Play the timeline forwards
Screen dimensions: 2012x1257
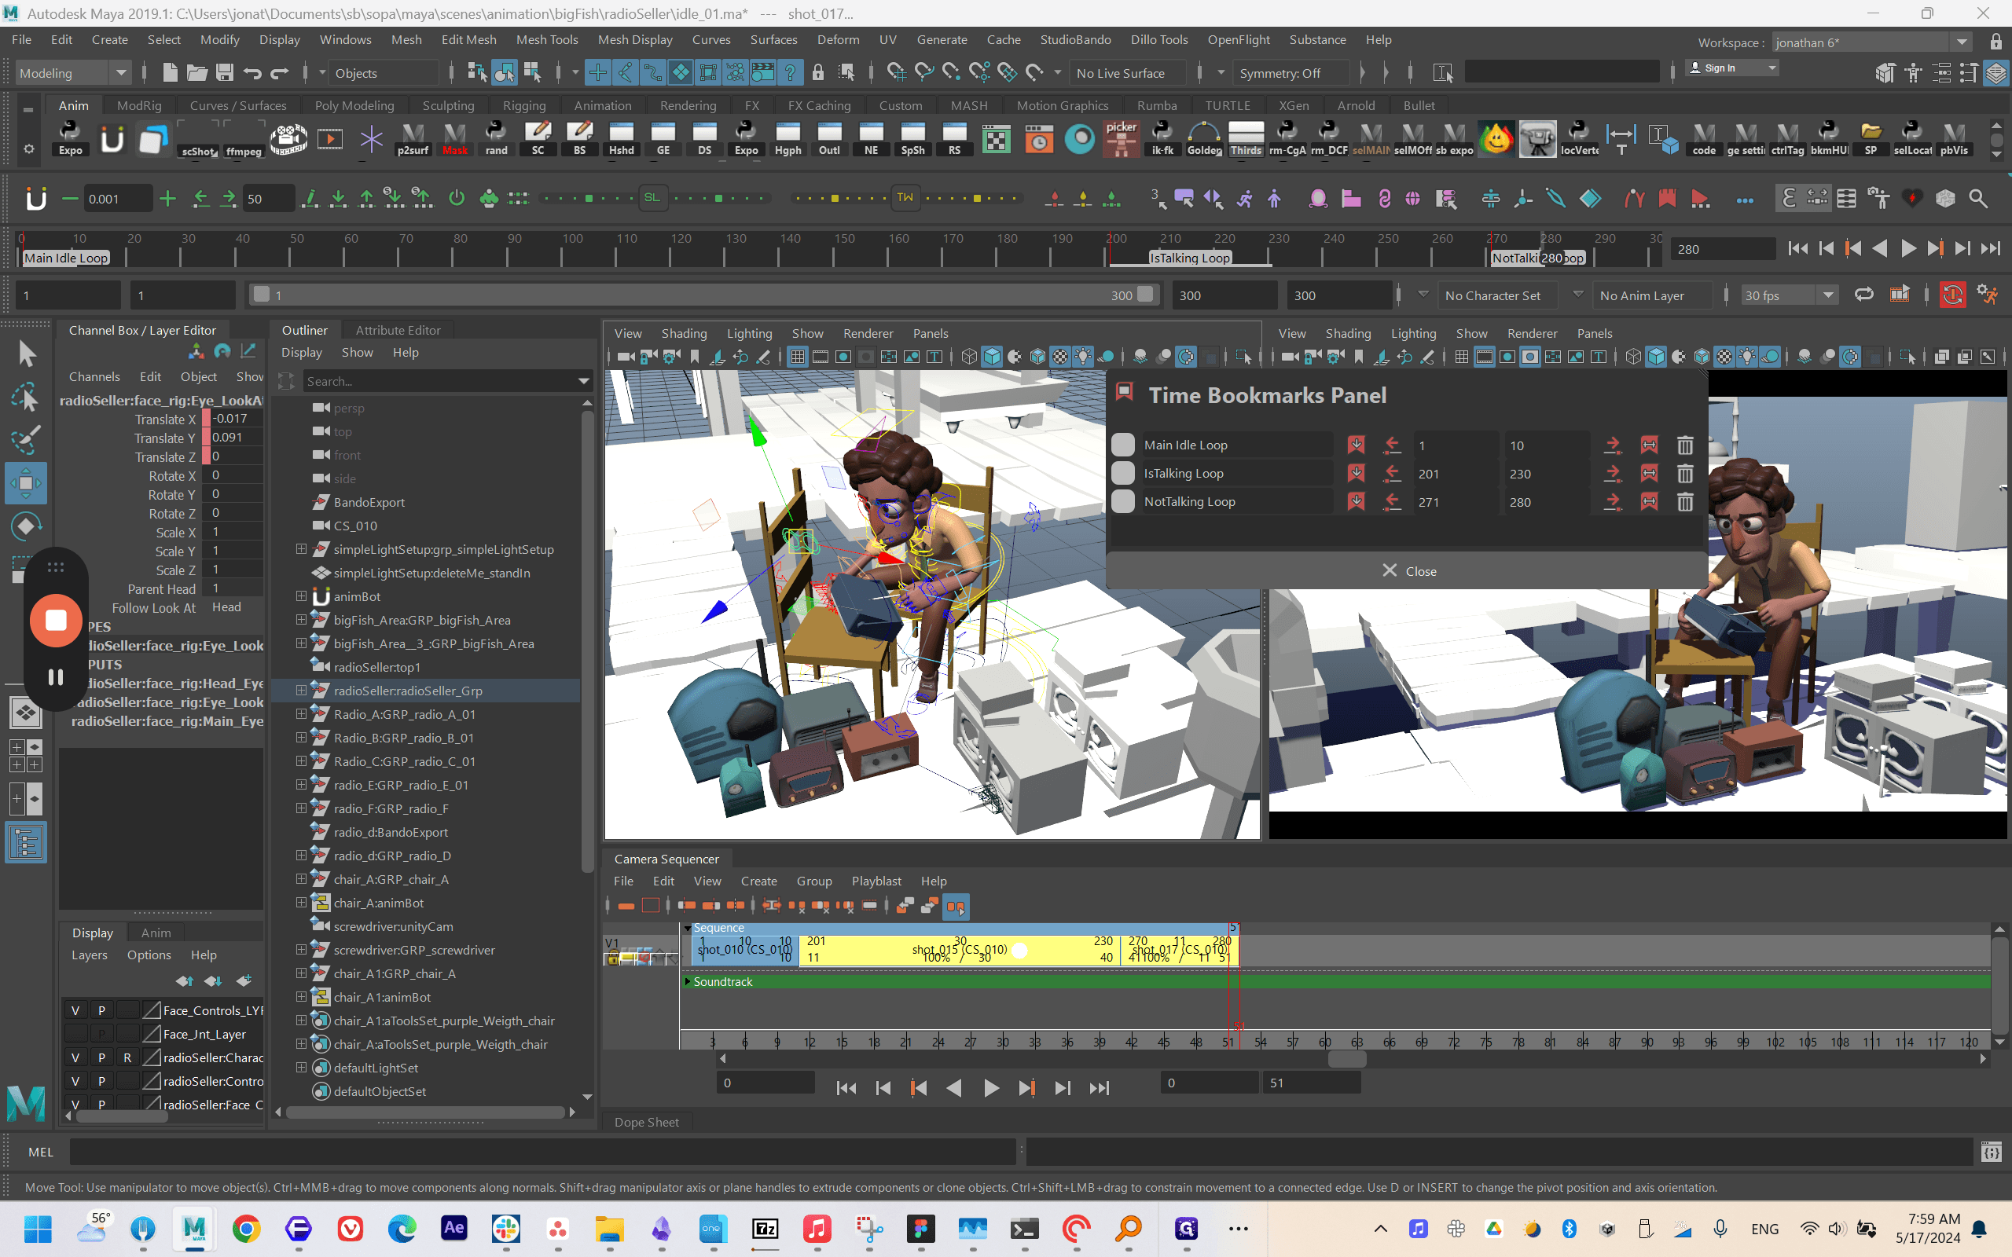(x=1907, y=248)
